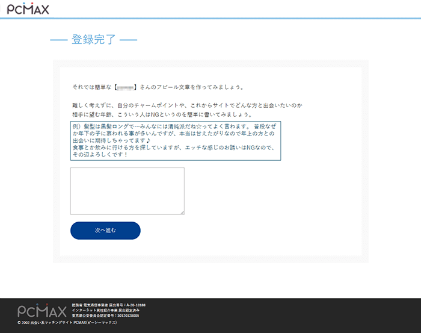Click the line starting 相手に望む年齢、こういう人はNG
The width and height of the screenshot is (421, 333).
[162, 114]
